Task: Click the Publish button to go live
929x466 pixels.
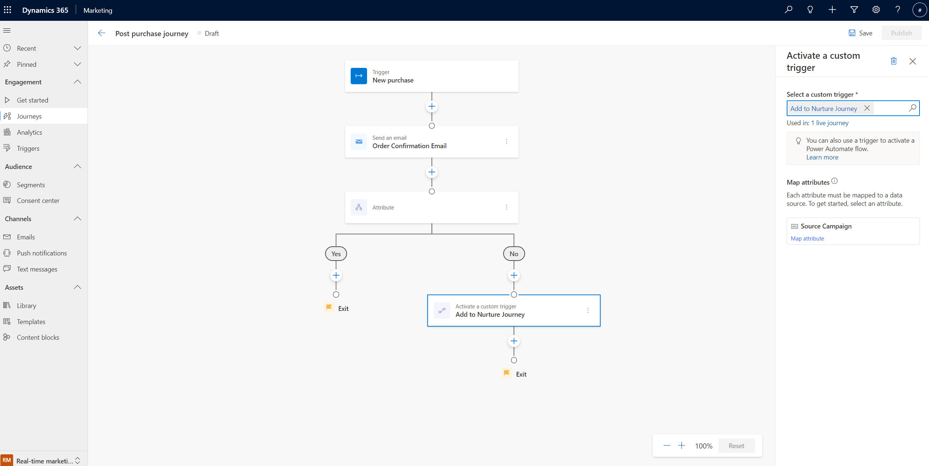Action: 901,33
